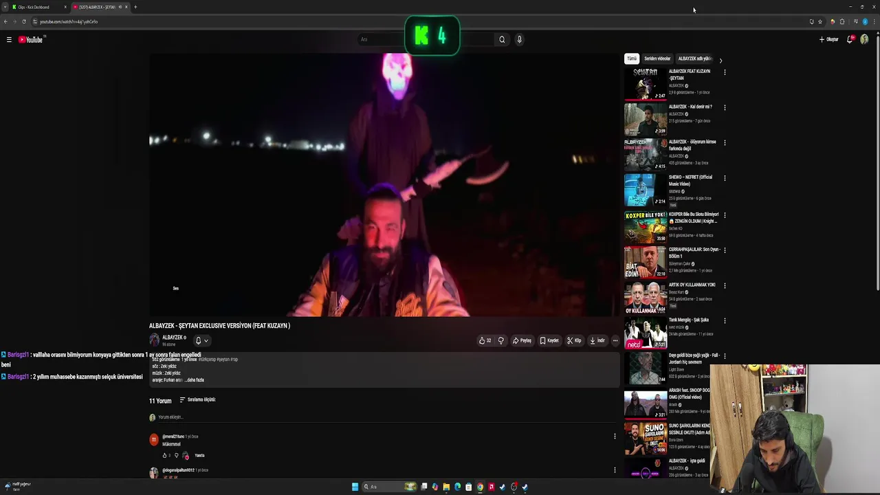
Task: Bookmark page with the star icon
Action: click(x=820, y=21)
